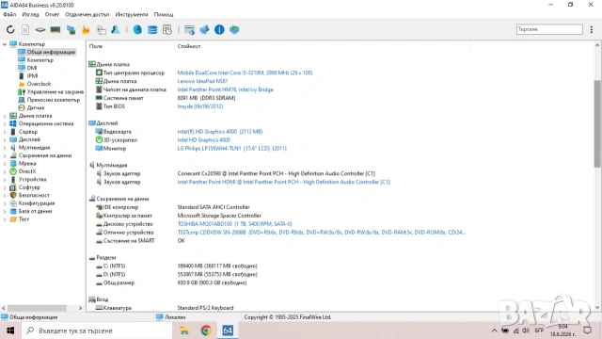
Task: Show hidden system tray icons
Action: click(x=494, y=331)
